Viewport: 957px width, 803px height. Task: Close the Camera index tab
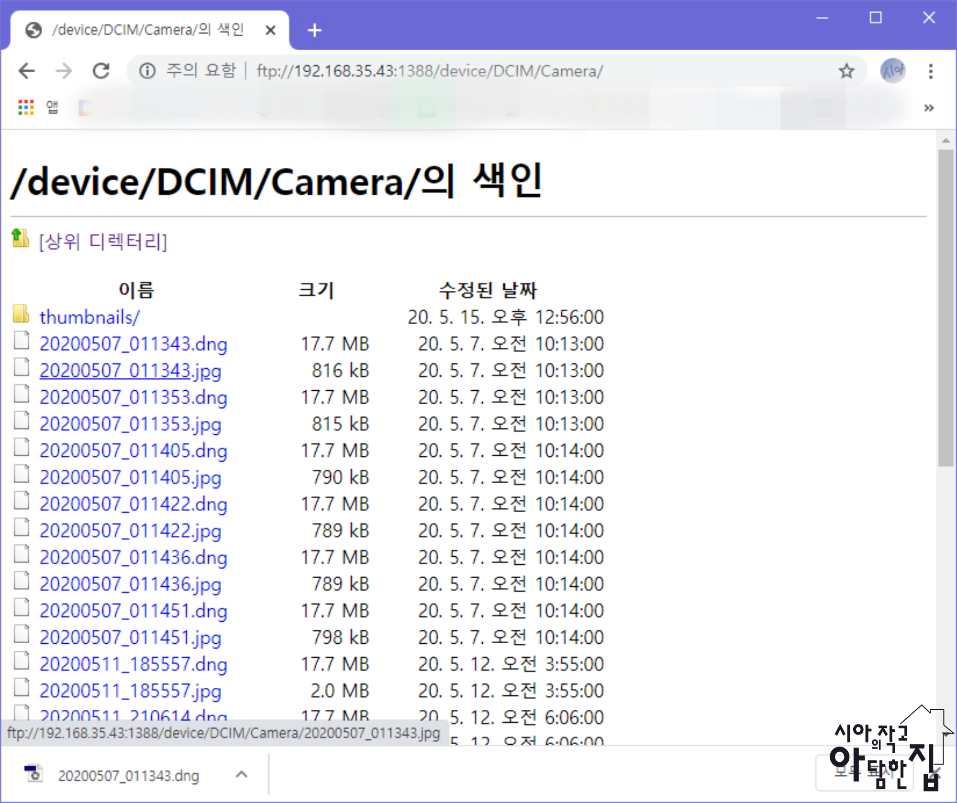(270, 31)
